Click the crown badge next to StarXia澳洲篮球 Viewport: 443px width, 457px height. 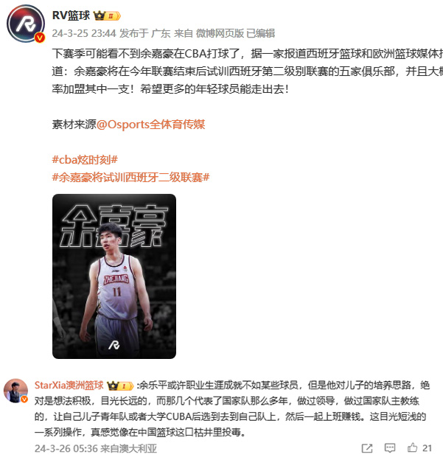pyautogui.click(x=120, y=386)
